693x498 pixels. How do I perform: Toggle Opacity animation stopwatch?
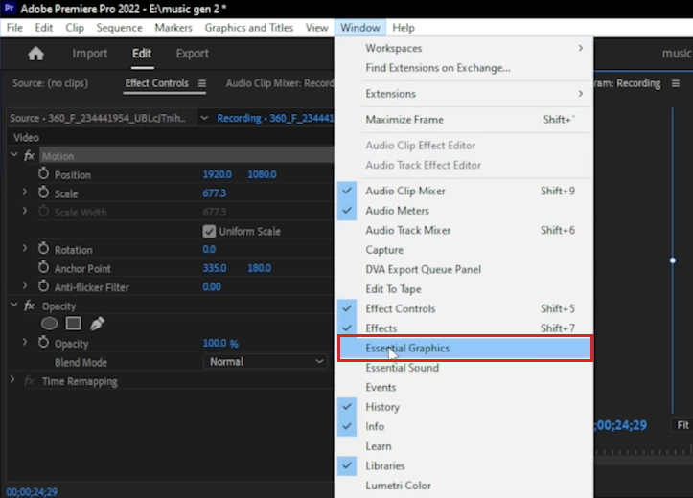click(43, 343)
